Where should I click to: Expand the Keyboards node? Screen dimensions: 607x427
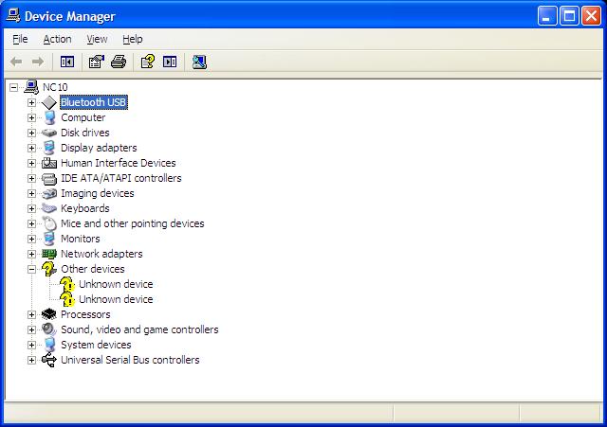pos(31,208)
